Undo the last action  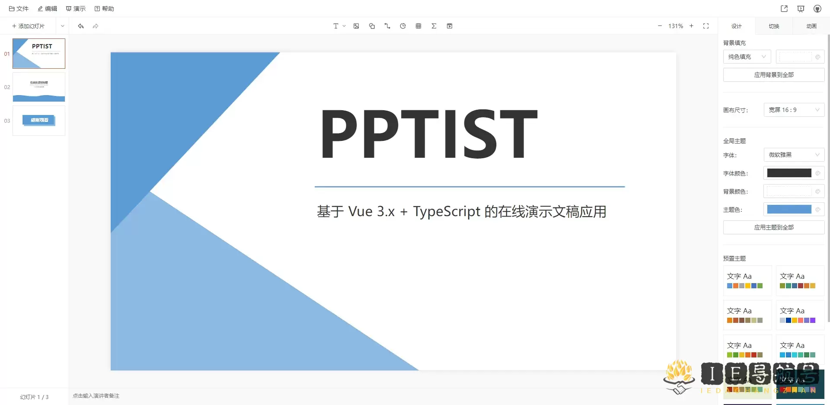(80, 26)
